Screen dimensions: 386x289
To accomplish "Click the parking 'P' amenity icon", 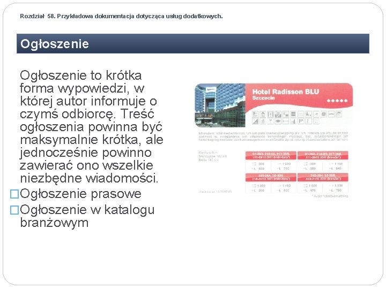I will 301,121.
